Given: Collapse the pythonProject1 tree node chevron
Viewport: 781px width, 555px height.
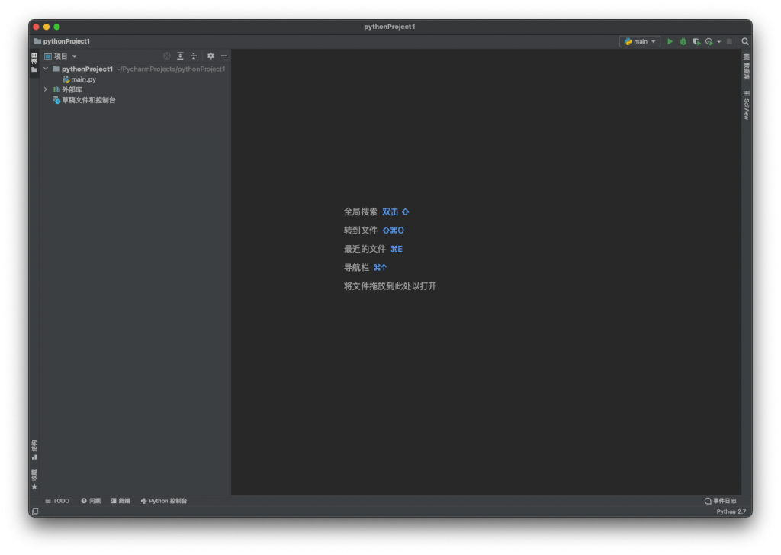Looking at the screenshot, I should (46, 69).
